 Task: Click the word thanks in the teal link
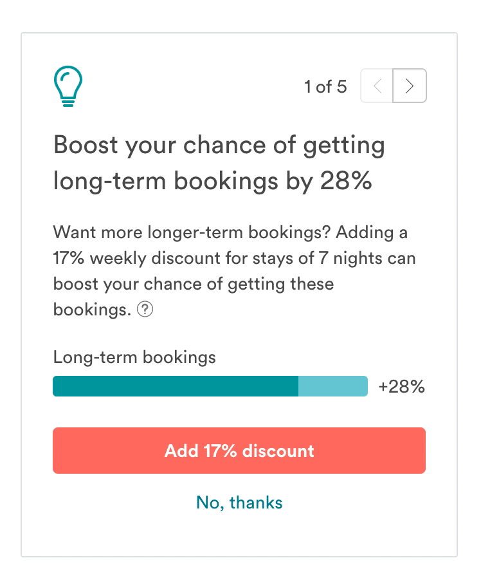tap(256, 503)
